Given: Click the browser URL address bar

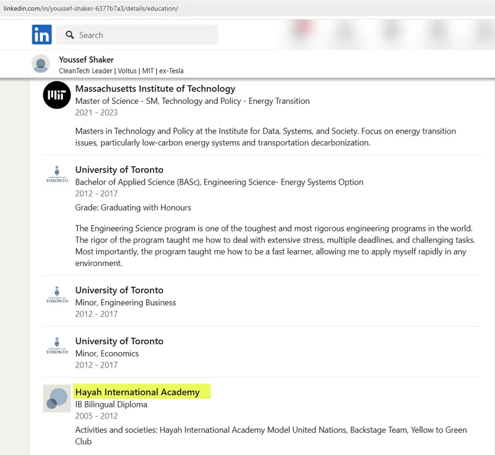Looking at the screenshot, I should click(x=247, y=9).
